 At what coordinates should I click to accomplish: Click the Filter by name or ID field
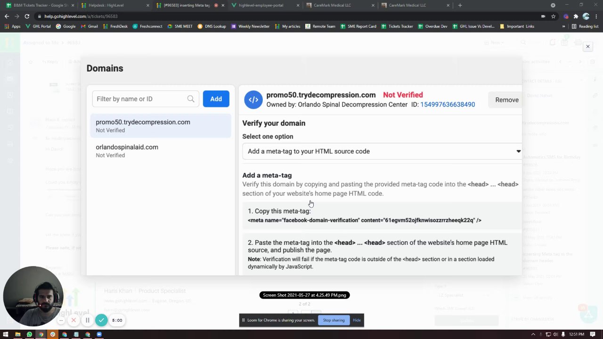(x=145, y=99)
